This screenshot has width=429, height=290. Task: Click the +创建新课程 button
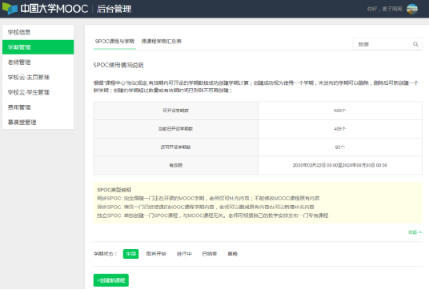[111, 280]
